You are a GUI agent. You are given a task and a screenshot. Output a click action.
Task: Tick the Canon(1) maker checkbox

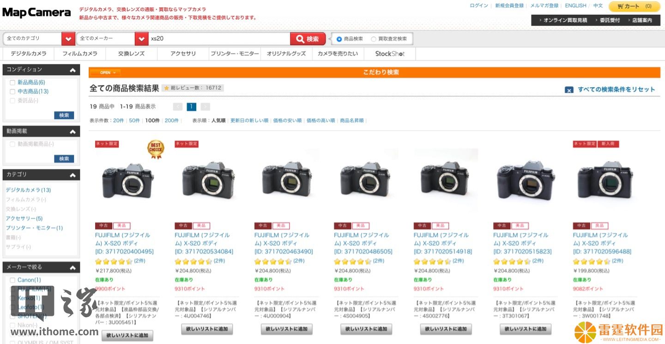tap(12, 280)
